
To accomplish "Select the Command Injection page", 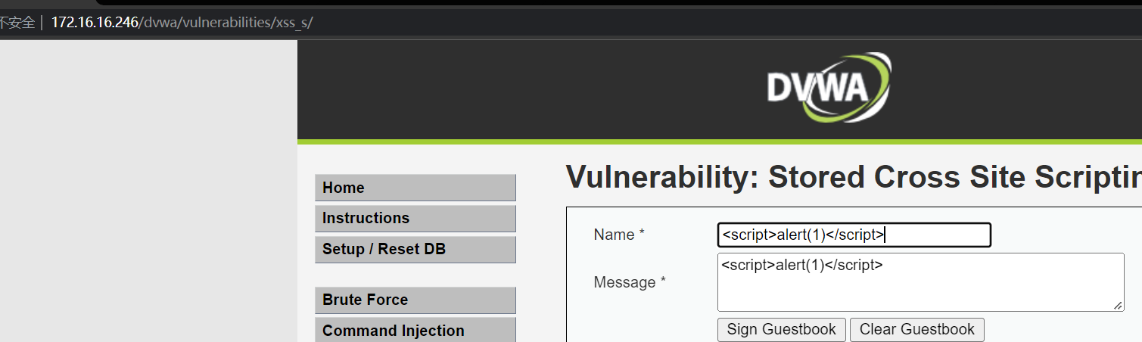I will pyautogui.click(x=415, y=330).
